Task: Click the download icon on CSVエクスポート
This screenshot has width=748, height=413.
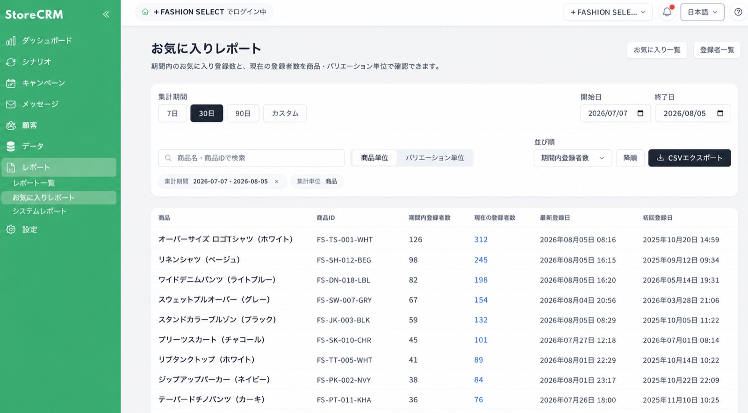Action: click(661, 158)
